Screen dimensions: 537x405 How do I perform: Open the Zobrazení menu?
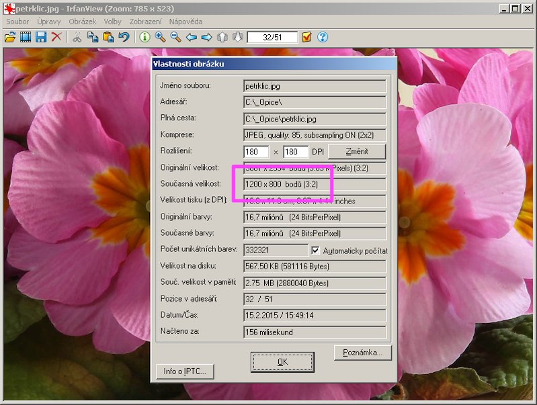(x=146, y=21)
